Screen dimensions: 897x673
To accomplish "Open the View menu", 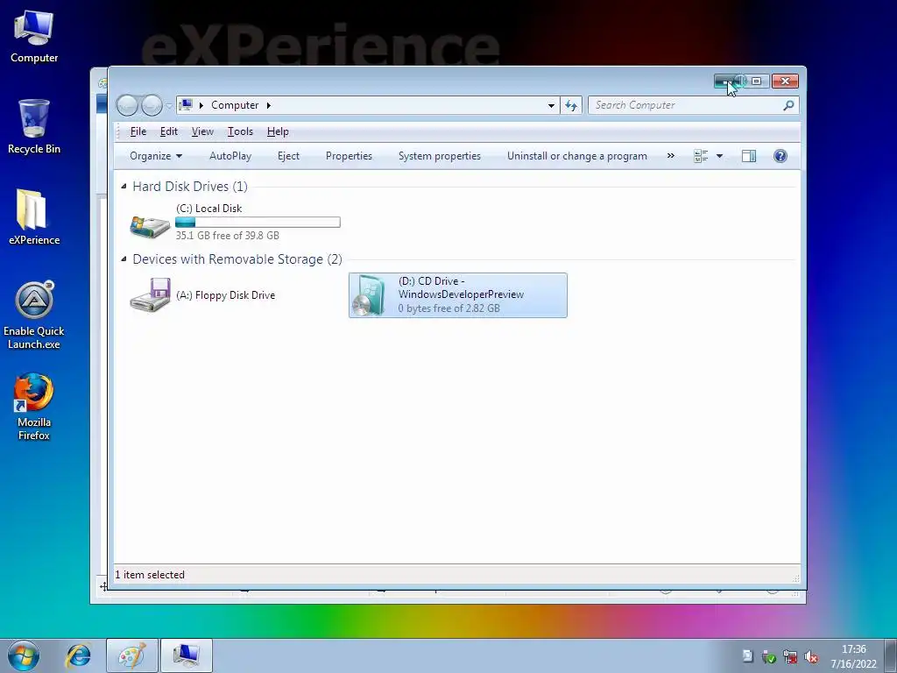I will click(x=202, y=131).
